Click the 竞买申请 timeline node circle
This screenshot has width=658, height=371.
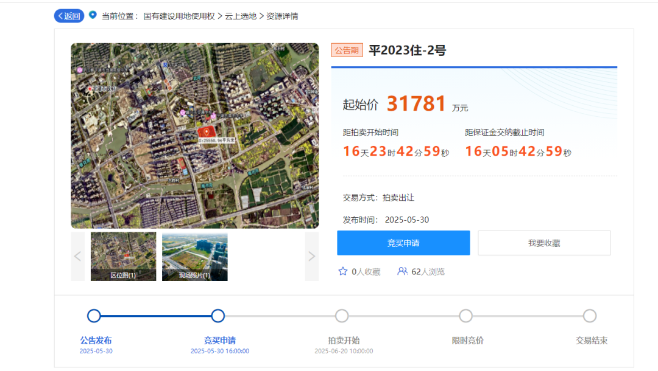pyautogui.click(x=218, y=316)
